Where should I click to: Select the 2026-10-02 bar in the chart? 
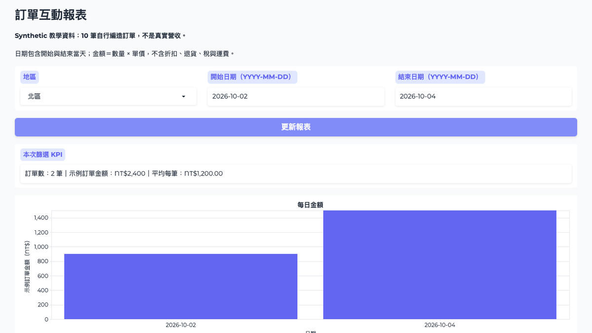[181, 287]
